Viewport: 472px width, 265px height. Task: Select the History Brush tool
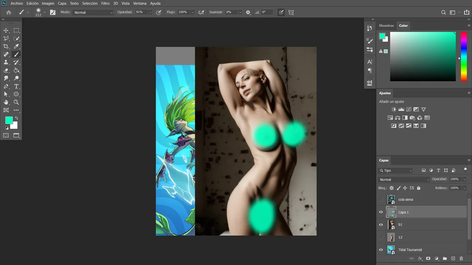tap(16, 63)
